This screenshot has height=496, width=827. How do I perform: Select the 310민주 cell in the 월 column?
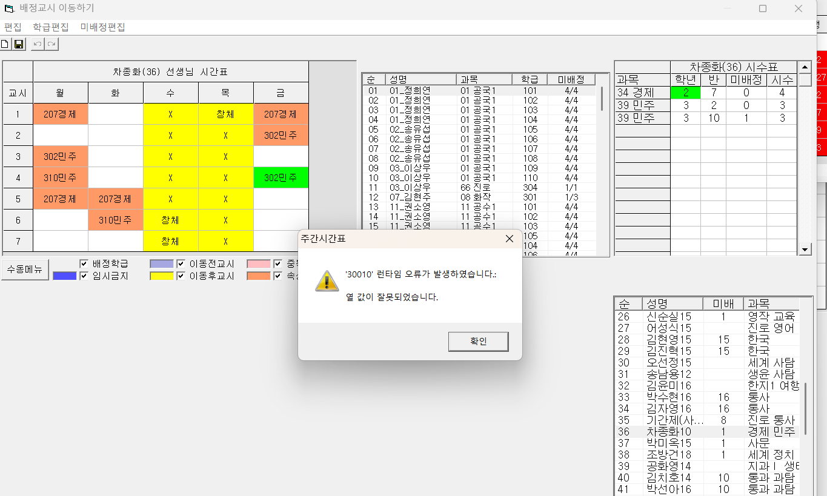click(x=60, y=177)
